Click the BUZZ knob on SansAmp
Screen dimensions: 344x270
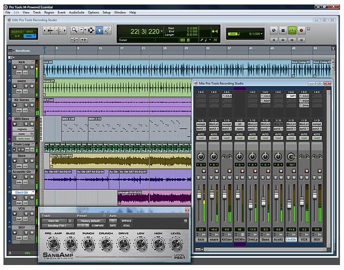[71, 243]
